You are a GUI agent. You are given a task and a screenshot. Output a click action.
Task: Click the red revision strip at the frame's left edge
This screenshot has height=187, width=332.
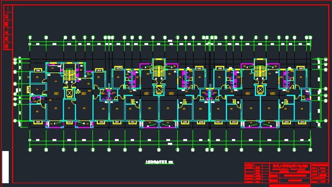pyautogui.click(x=7, y=28)
